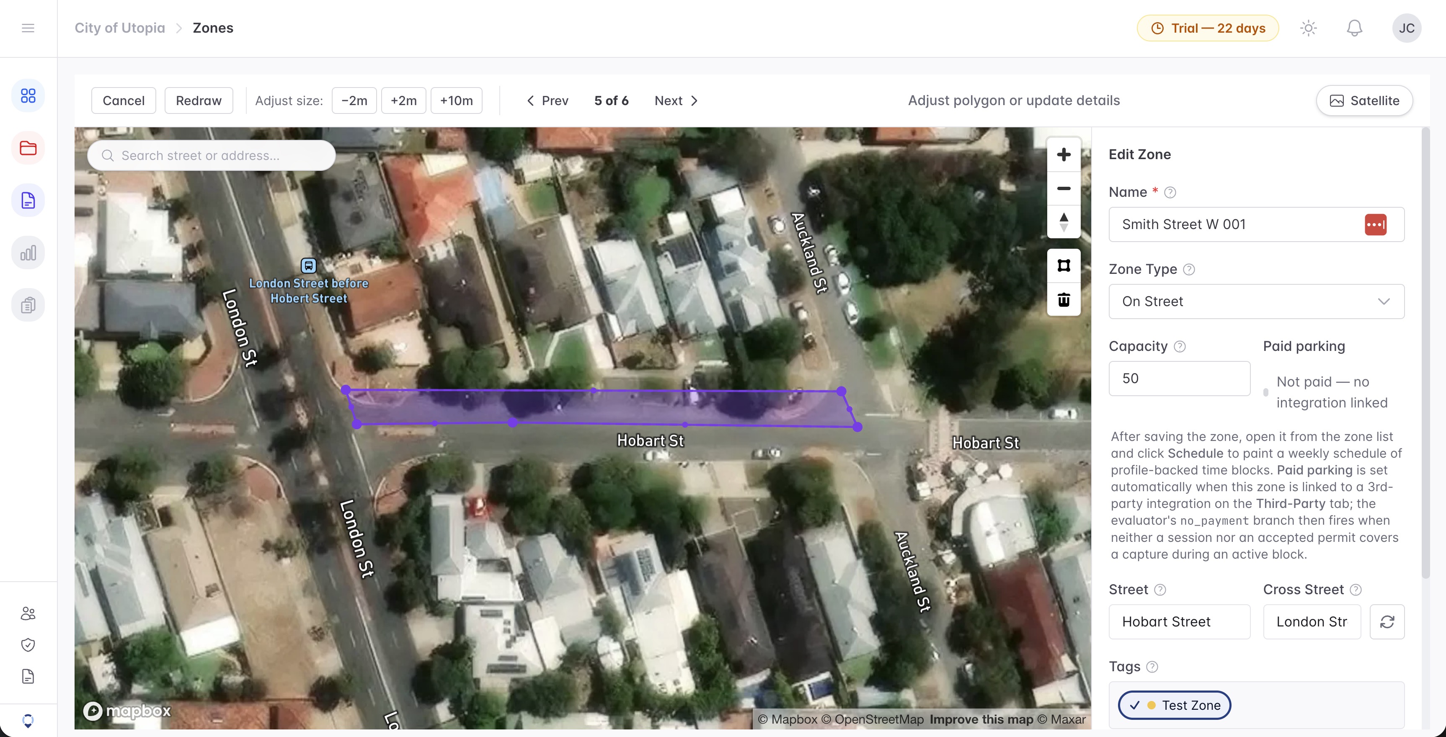Image resolution: width=1446 pixels, height=737 pixels.
Task: Click the refresh cross street icon
Action: point(1387,621)
